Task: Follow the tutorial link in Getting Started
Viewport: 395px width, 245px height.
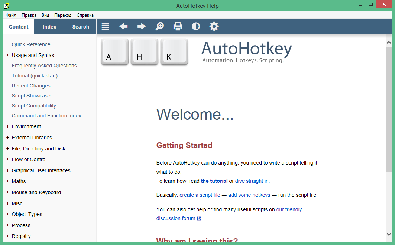Action: 214,181
